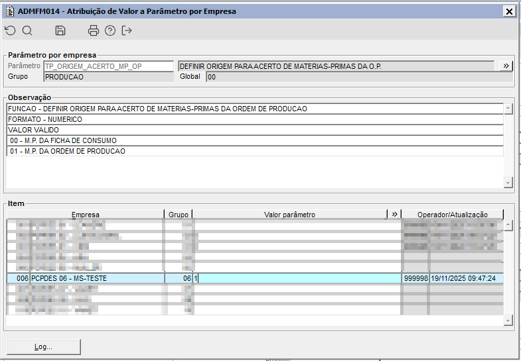The image size is (521, 361).
Task: Print using the printer icon
Action: click(94, 31)
